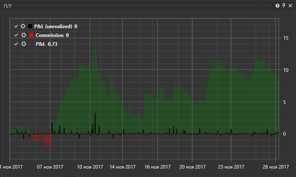Open the help question mark icon

277,6
